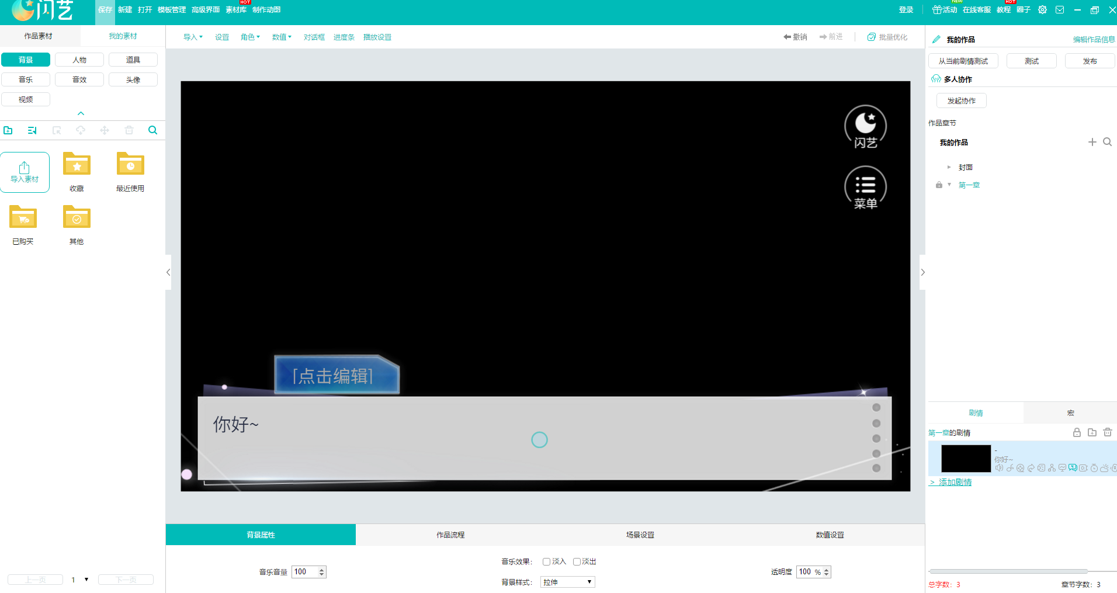This screenshot has width=1117, height=593.
Task: Open the 导入 dropdown menu
Action: click(193, 37)
